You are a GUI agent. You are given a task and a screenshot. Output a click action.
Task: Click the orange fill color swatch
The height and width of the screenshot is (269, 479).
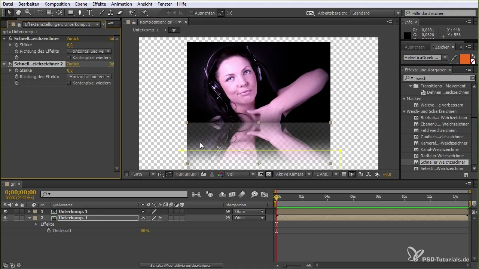[464, 59]
